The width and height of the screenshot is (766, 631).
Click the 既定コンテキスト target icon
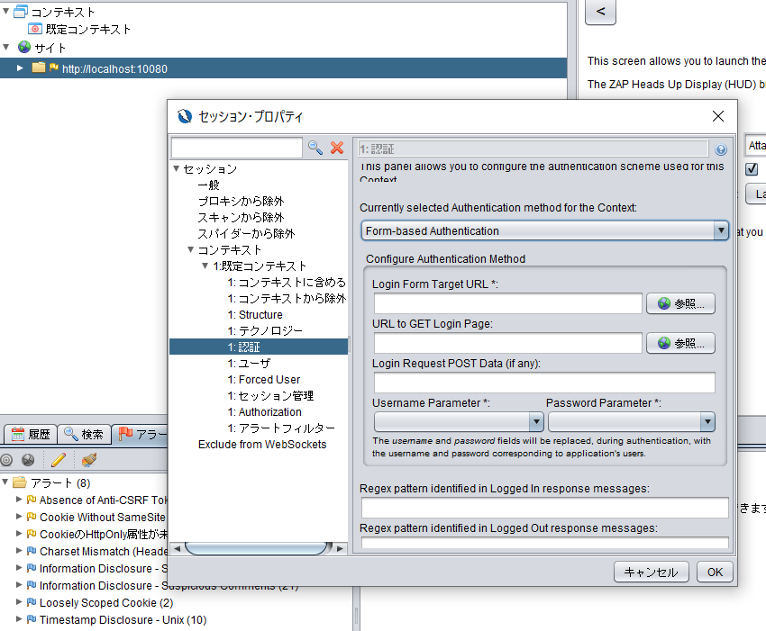click(35, 29)
